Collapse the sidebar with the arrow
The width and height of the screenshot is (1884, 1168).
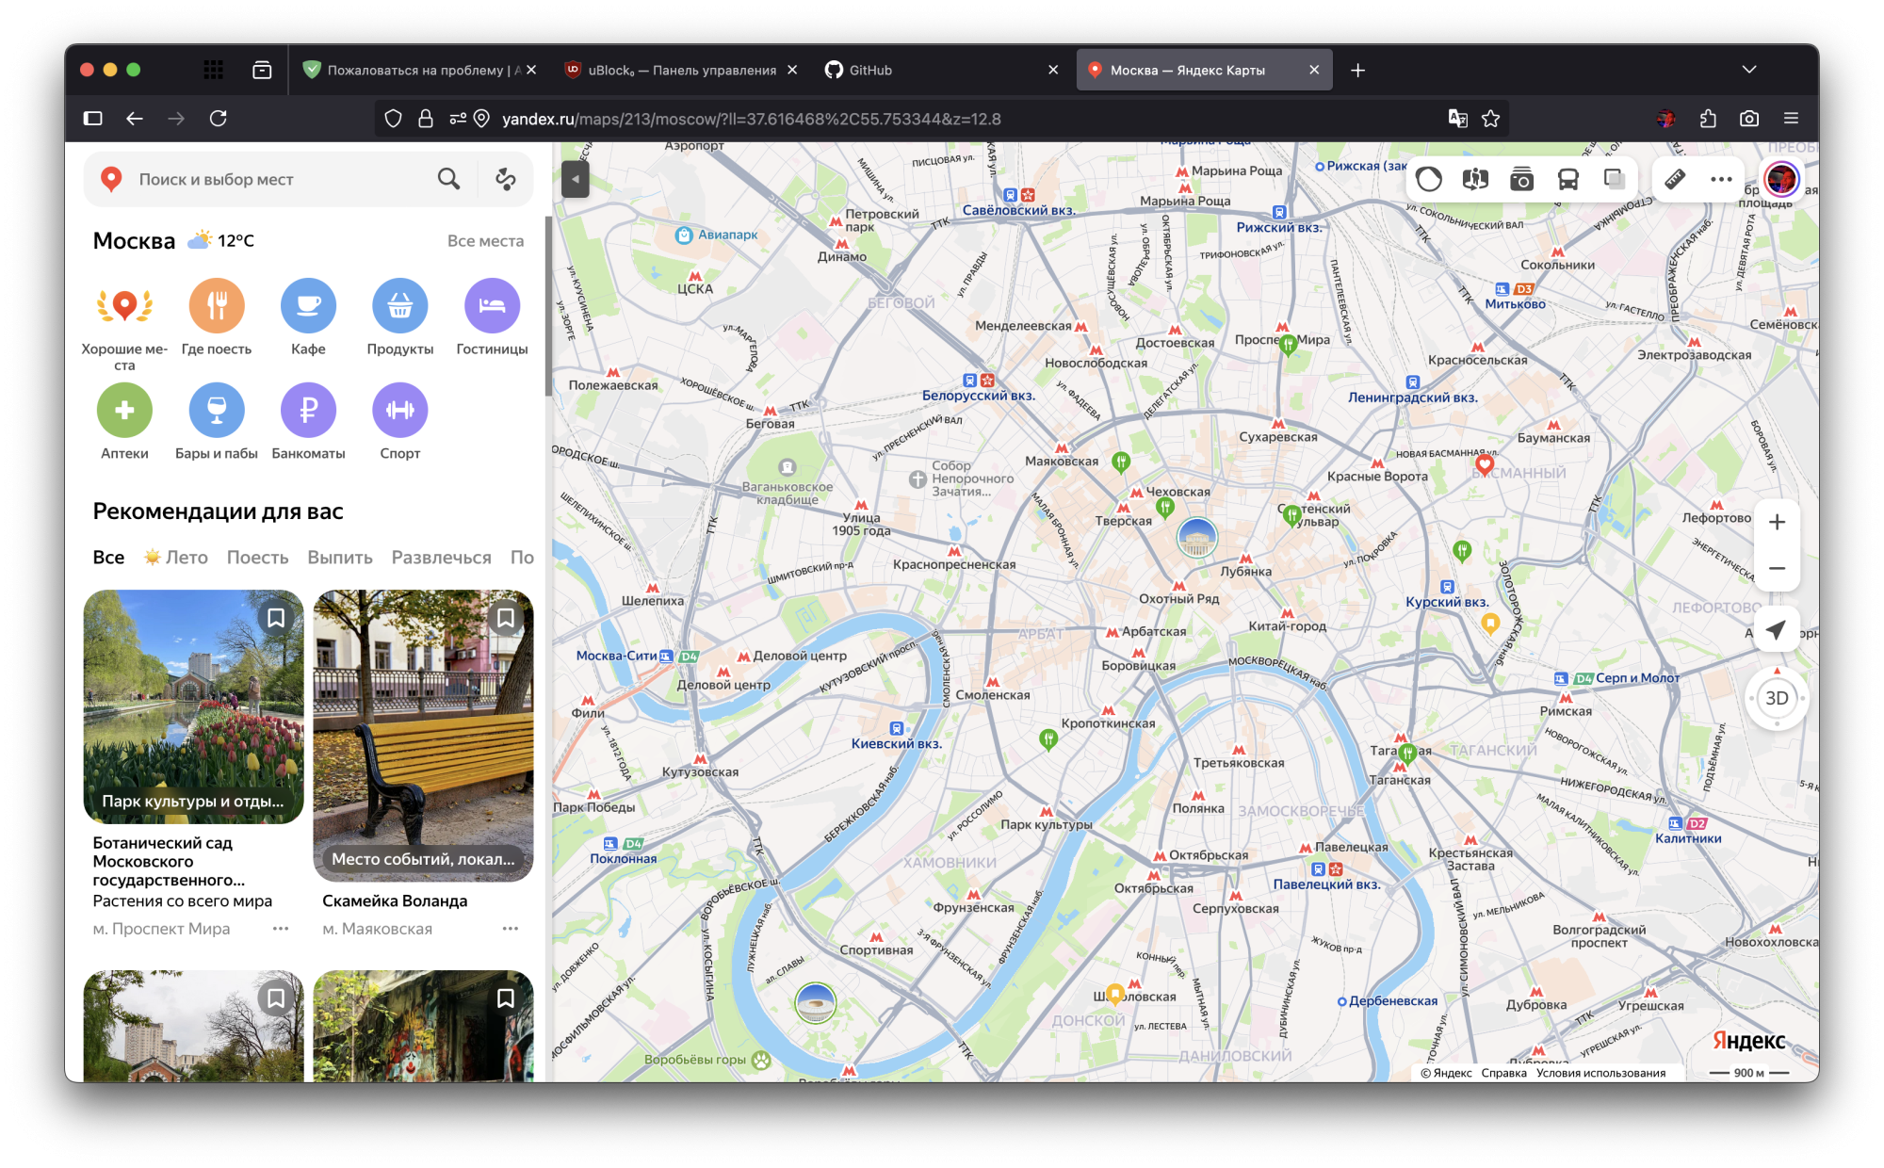point(576,178)
